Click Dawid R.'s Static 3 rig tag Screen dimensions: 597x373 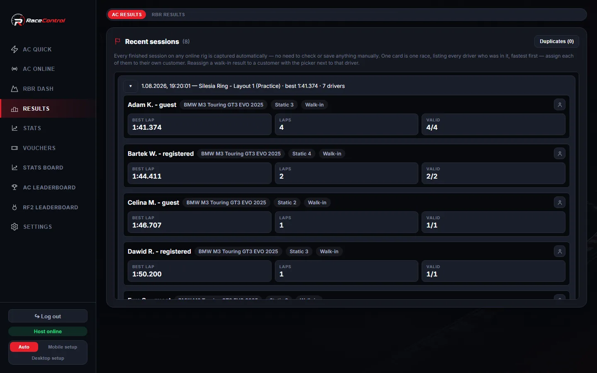[x=299, y=252]
